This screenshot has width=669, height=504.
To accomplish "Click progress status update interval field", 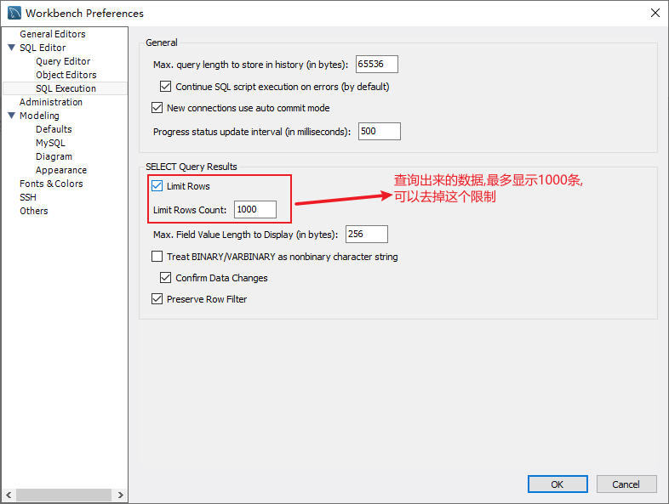I will [x=380, y=131].
